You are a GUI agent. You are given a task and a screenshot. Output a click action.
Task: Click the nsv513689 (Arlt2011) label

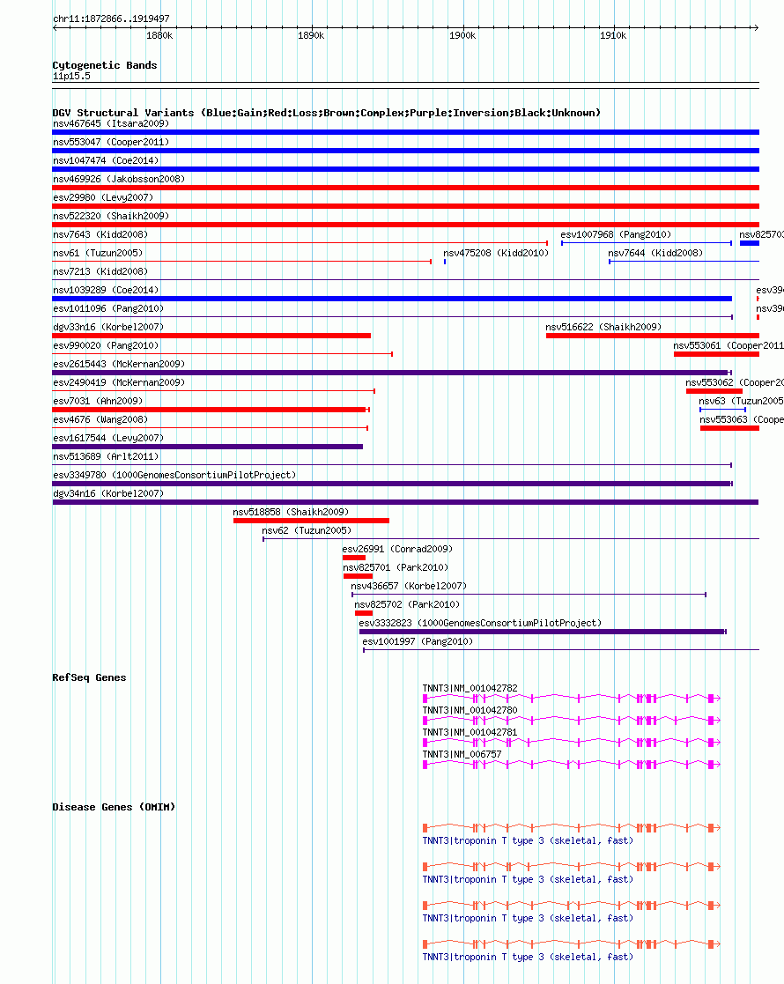(x=106, y=457)
